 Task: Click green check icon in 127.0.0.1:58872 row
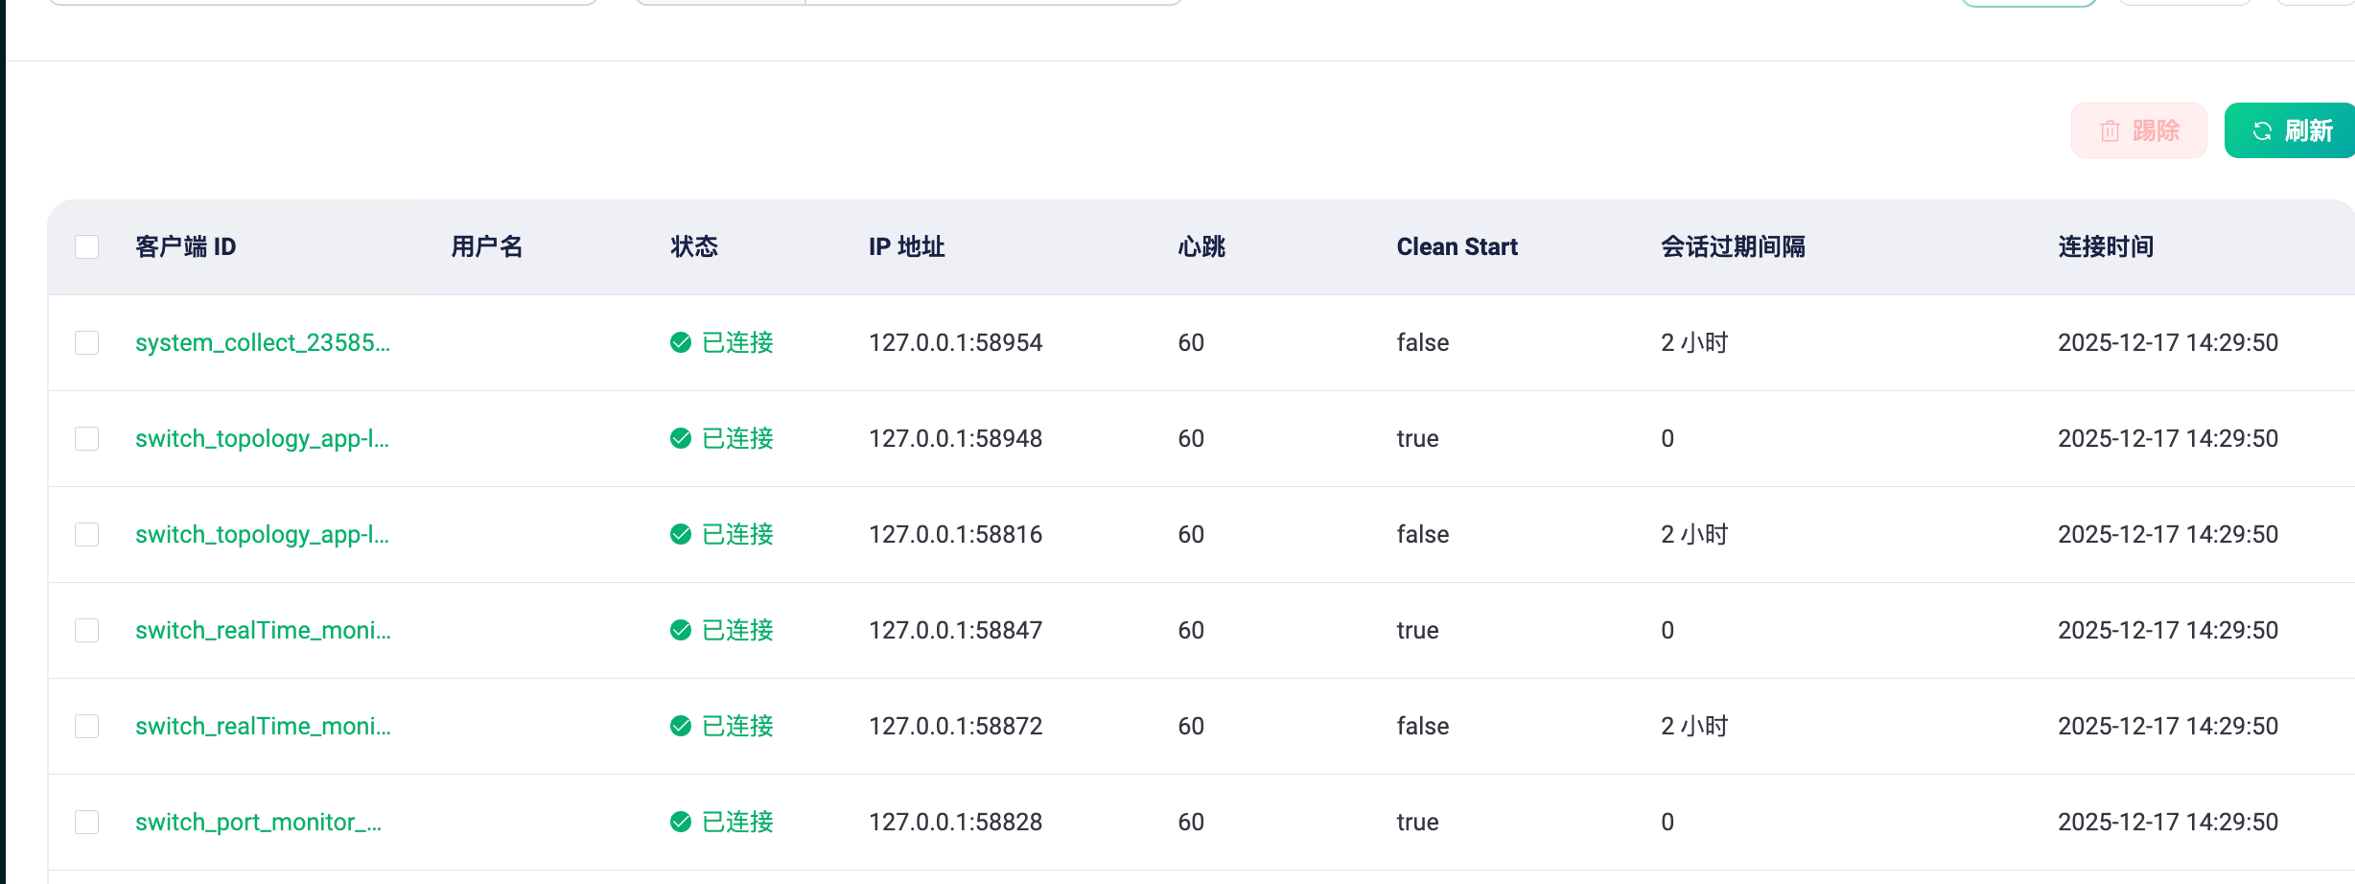[x=681, y=726]
